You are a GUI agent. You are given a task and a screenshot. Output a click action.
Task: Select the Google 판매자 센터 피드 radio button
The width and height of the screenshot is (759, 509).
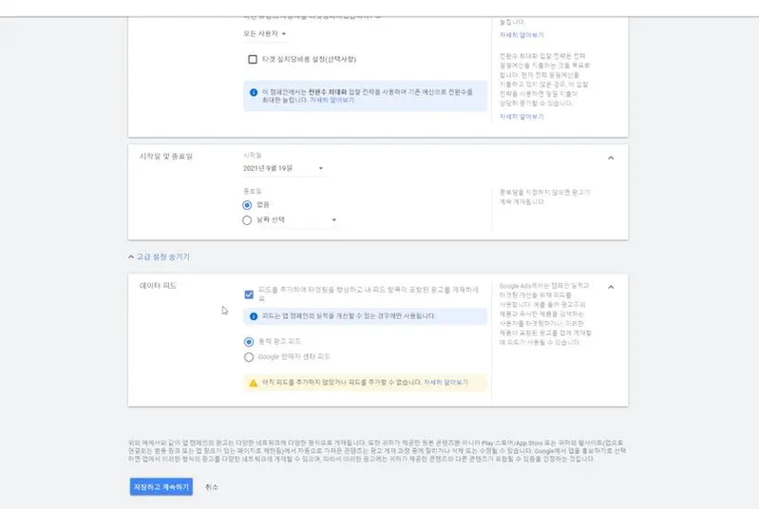249,357
